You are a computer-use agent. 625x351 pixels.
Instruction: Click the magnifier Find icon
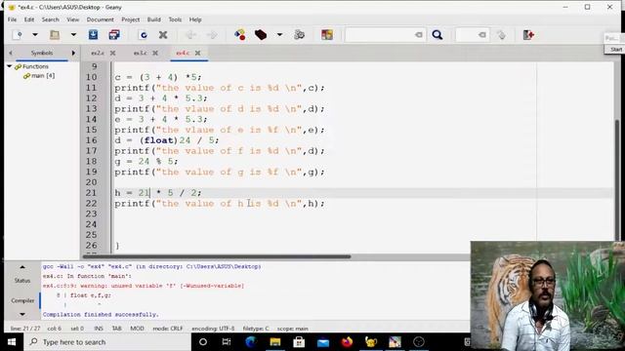437,35
